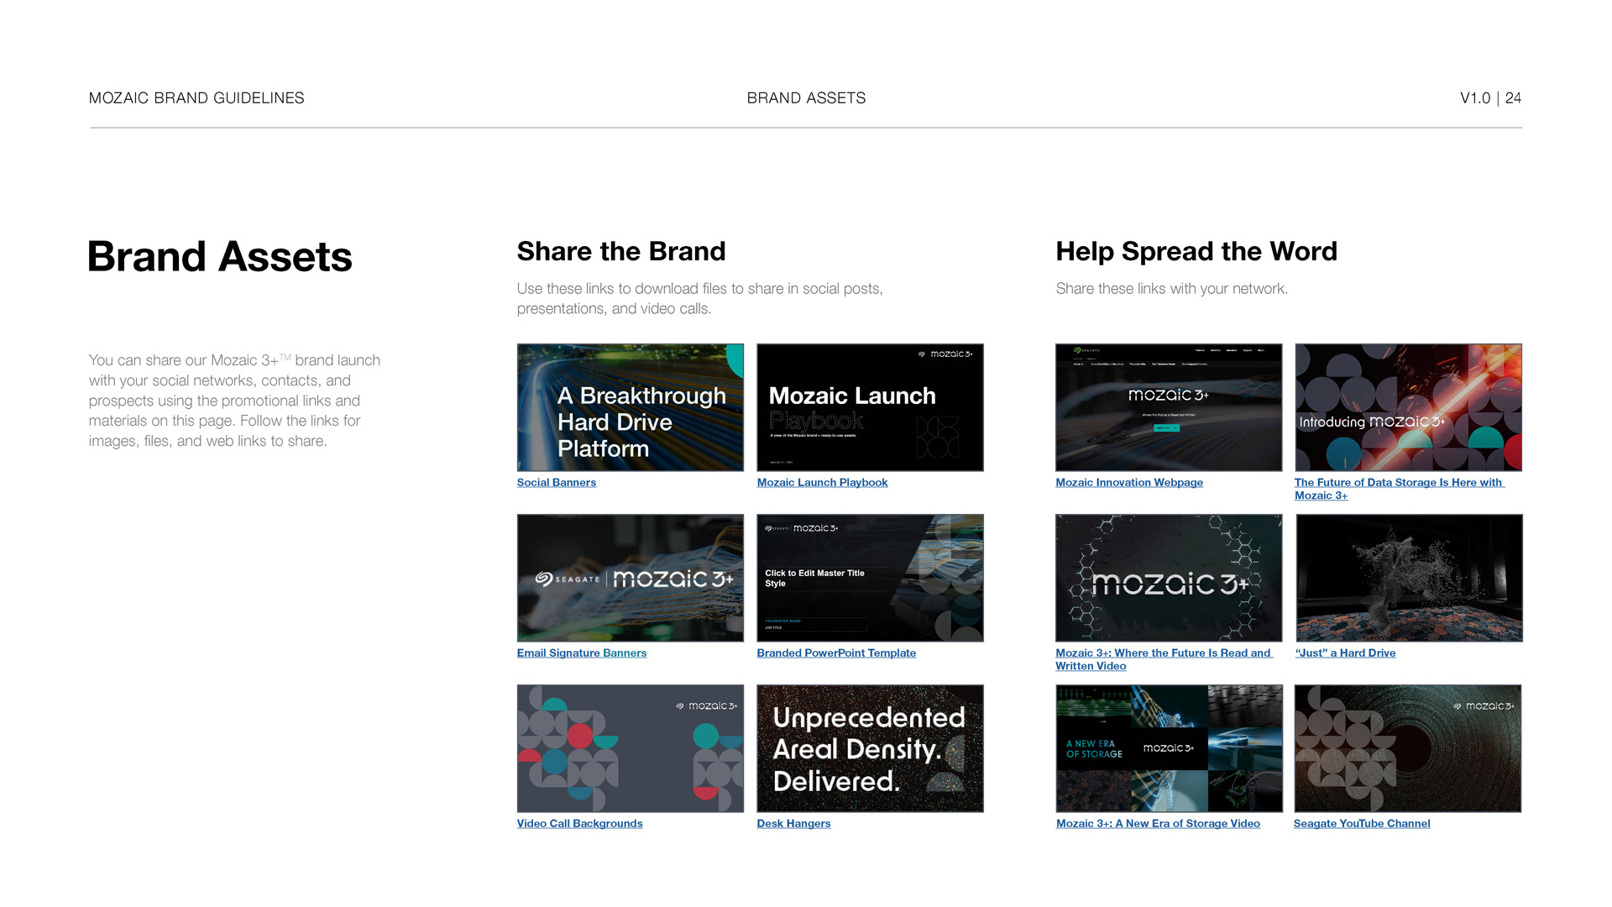Open the Branded PowerPoint Template link
This screenshot has width=1612, height=907.
[836, 653]
